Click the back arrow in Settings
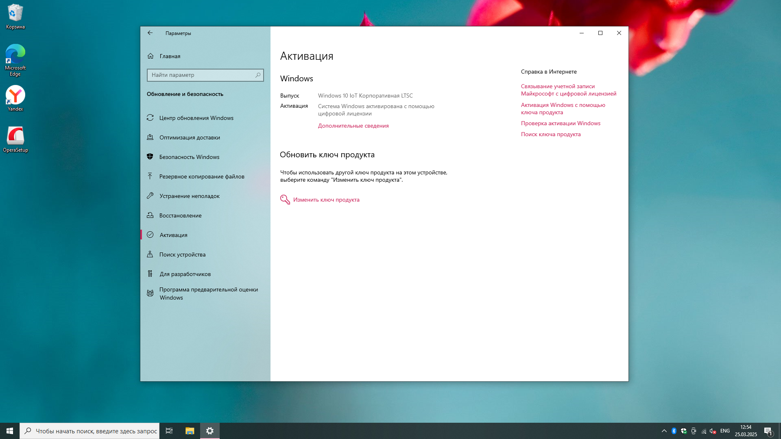 pos(150,33)
